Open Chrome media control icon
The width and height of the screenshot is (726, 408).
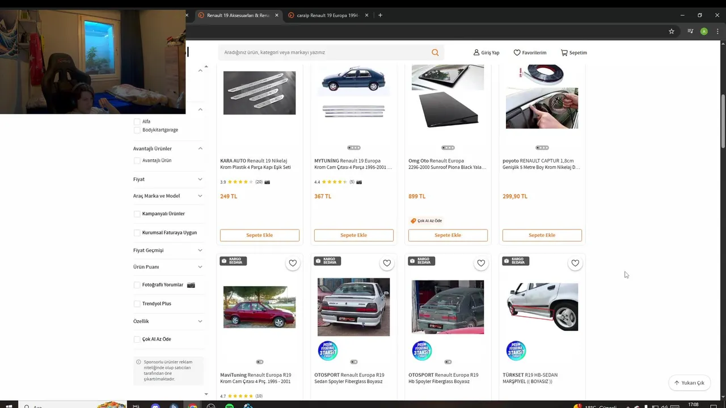coord(690,31)
